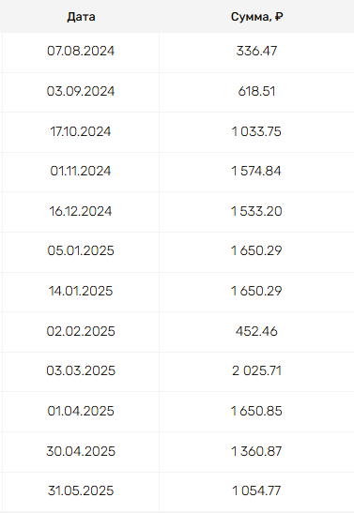Viewport: 354px width, 513px height.
Task: Select the amount 1 533.20
Action: [256, 211]
